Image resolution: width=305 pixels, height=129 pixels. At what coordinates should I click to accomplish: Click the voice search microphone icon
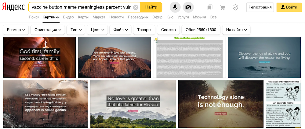tap(175, 7)
